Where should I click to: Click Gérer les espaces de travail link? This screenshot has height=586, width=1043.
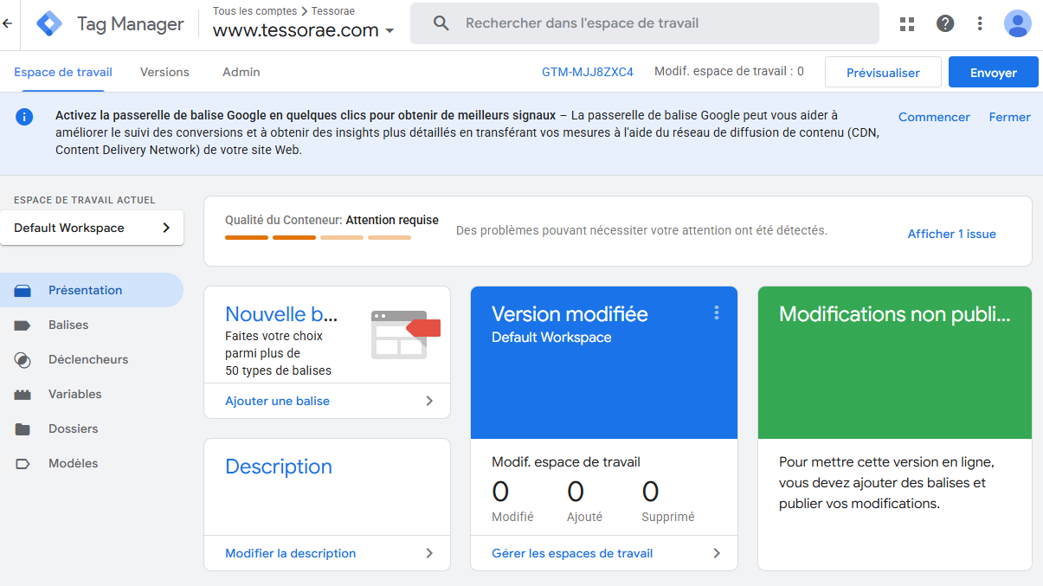[x=572, y=553]
